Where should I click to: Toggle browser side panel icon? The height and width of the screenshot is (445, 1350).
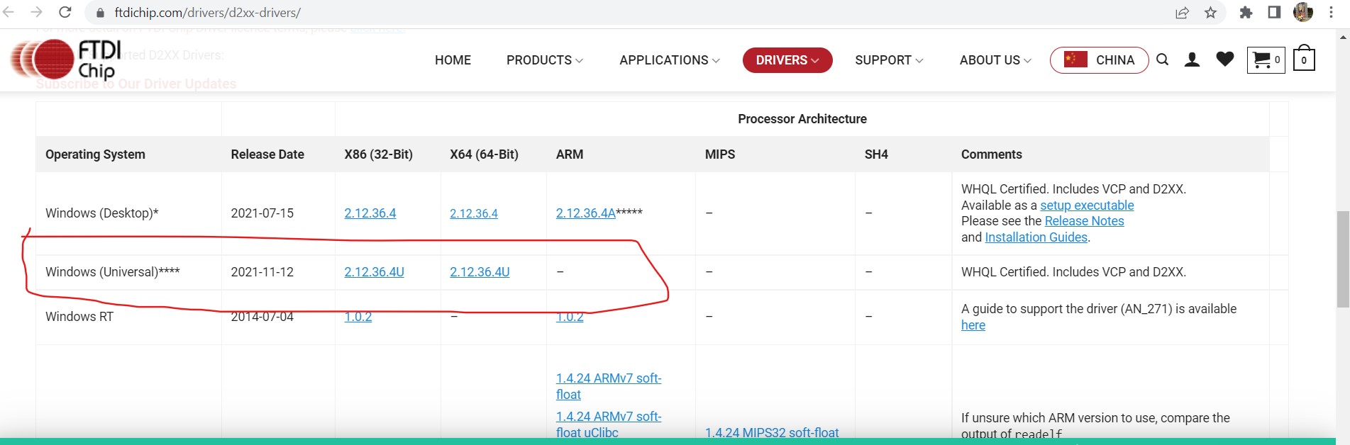tap(1274, 13)
